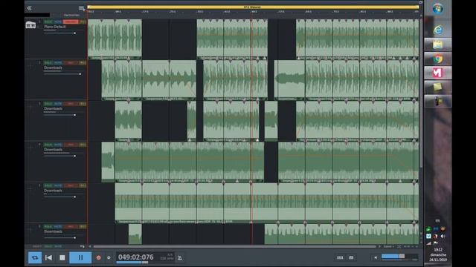This screenshot has height=267, width=476.
Task: Toggle the metronome icon
Action: (x=180, y=258)
